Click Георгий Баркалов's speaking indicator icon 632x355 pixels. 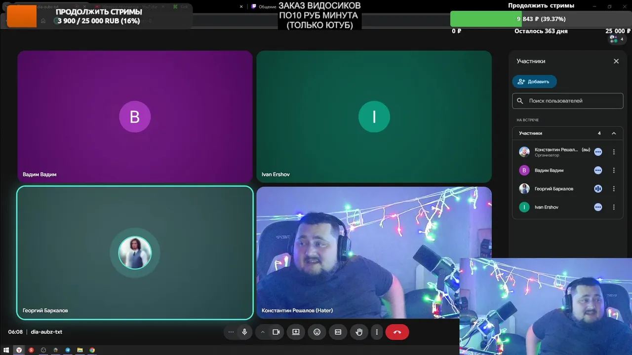point(598,188)
